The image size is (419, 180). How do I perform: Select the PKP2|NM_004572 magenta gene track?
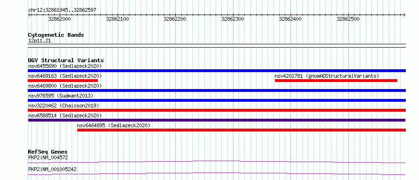point(217,162)
